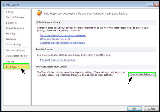Select Quick Access Toolbar category
The height and width of the screenshot is (112, 160).
[17, 56]
